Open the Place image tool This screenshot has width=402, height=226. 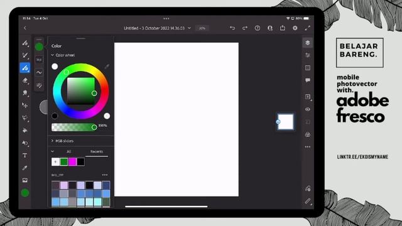(25, 180)
